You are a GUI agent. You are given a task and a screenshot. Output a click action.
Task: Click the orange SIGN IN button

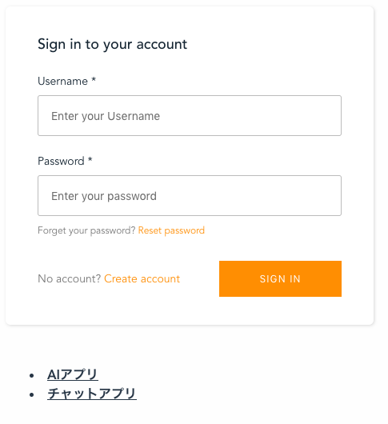[280, 278]
